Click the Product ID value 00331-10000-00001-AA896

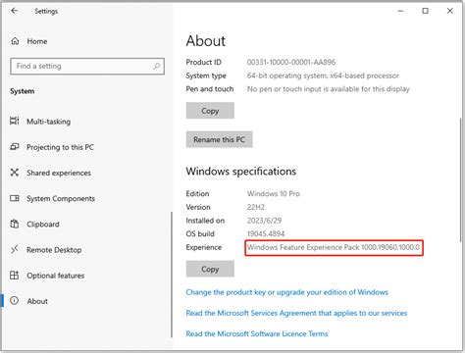pyautogui.click(x=291, y=62)
